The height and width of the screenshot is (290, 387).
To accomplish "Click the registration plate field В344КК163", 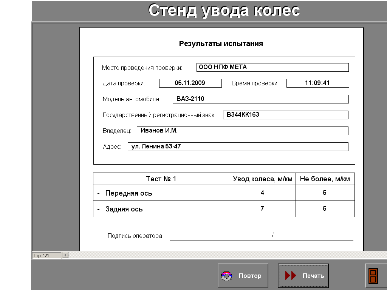I will (x=286, y=115).
